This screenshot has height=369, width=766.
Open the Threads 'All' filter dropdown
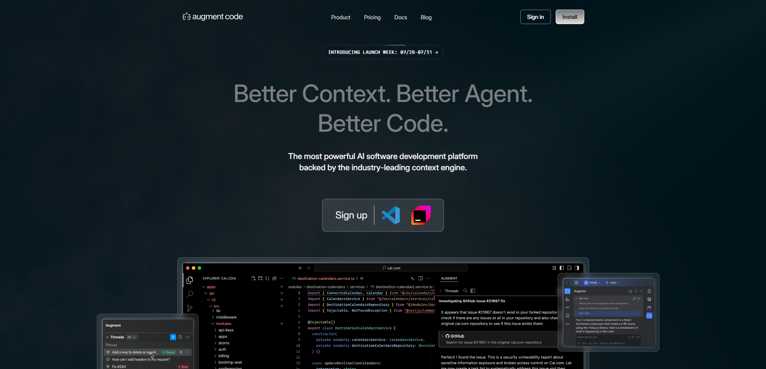pyautogui.click(x=131, y=337)
